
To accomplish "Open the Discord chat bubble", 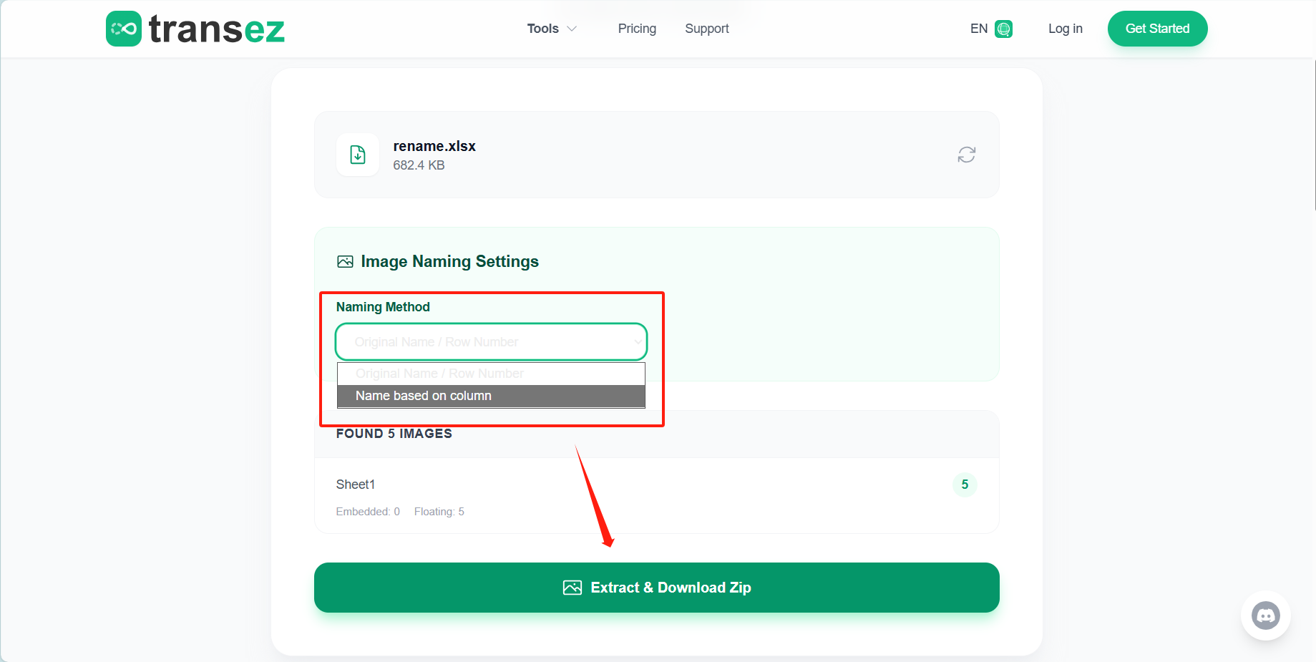I will click(1265, 615).
